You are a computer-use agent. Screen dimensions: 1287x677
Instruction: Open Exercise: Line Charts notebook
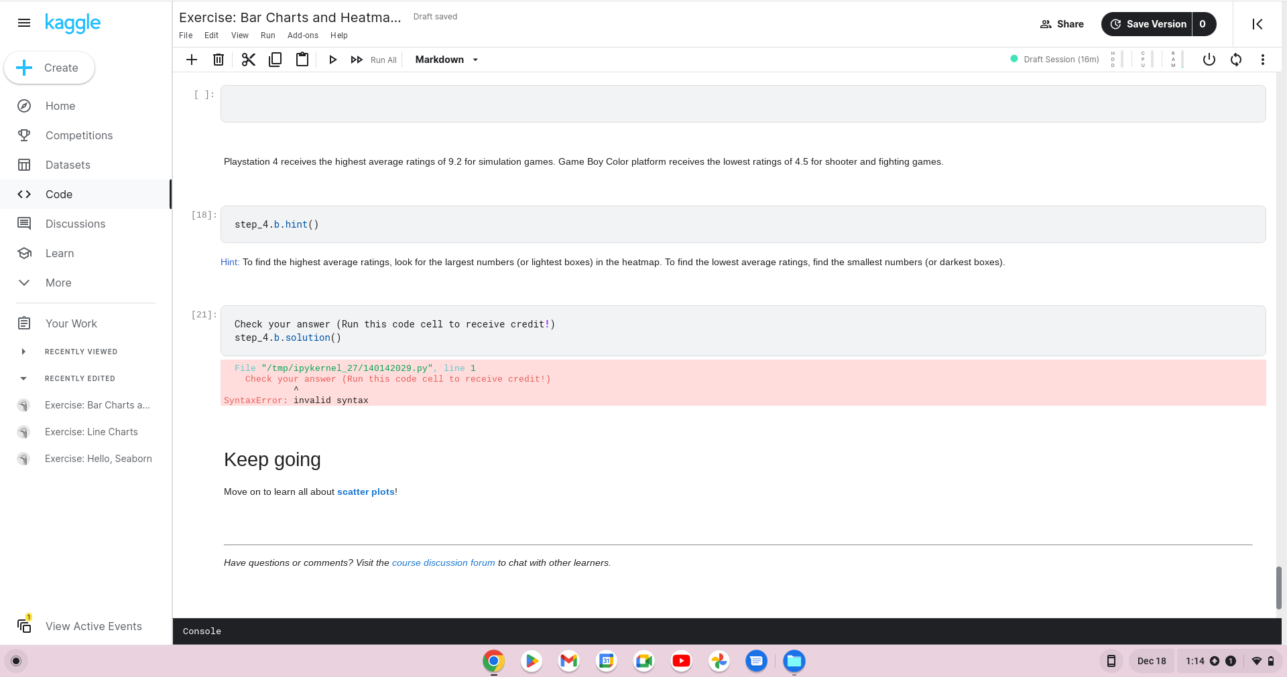tap(91, 432)
